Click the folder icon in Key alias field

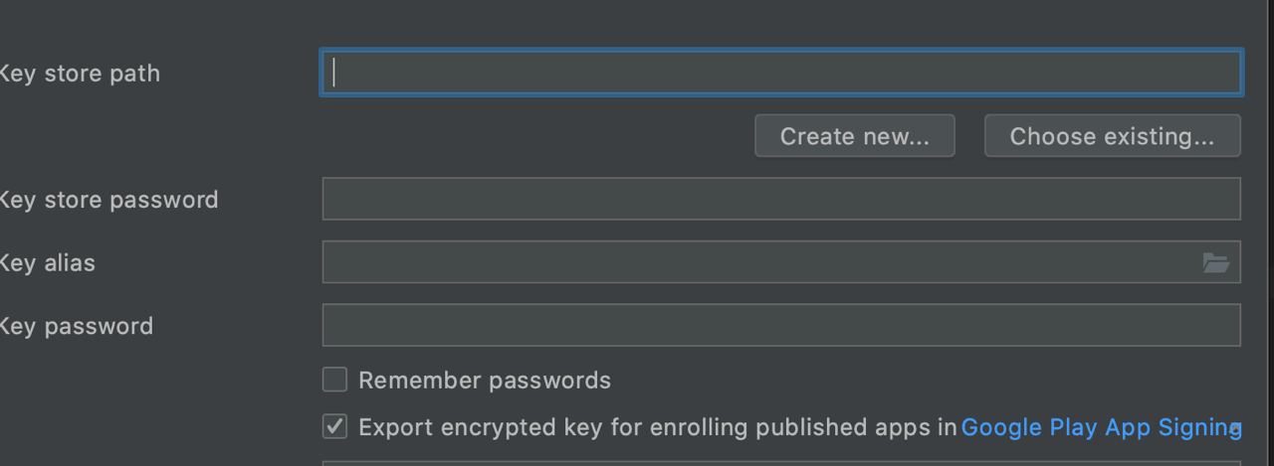[1215, 262]
